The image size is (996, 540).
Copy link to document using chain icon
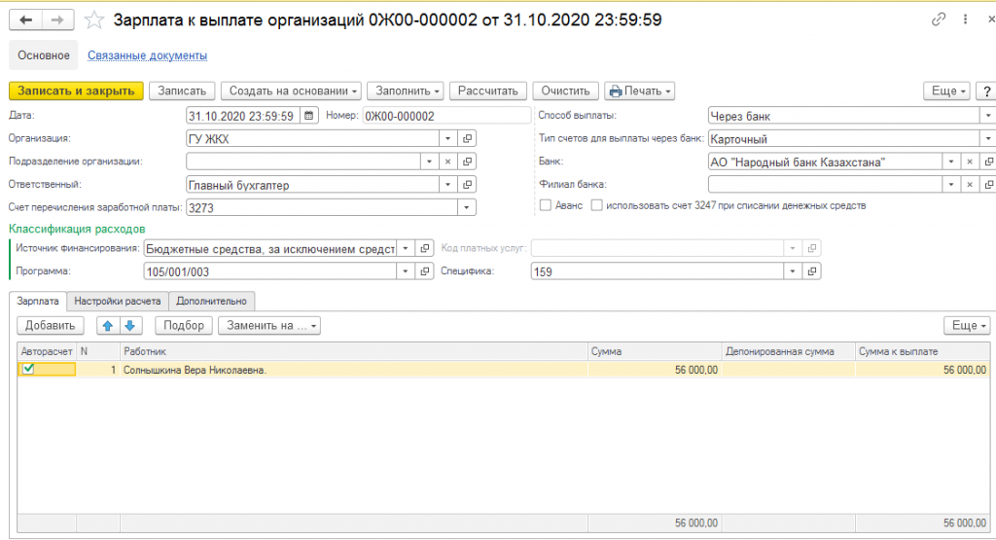[939, 19]
